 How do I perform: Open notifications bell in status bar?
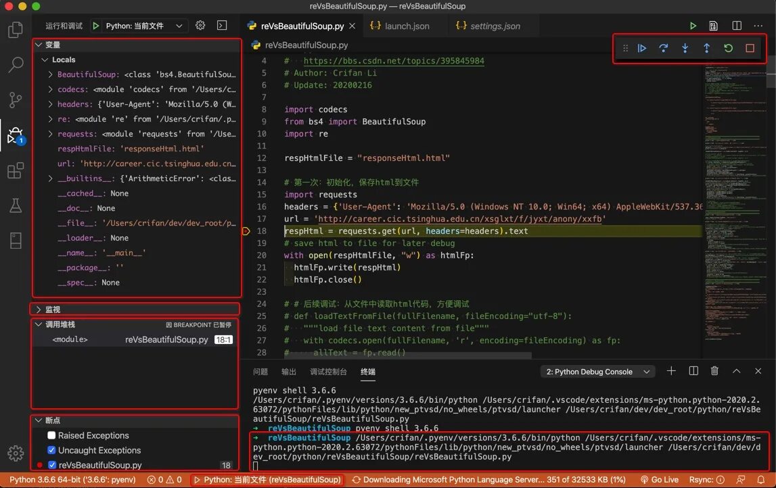760,480
